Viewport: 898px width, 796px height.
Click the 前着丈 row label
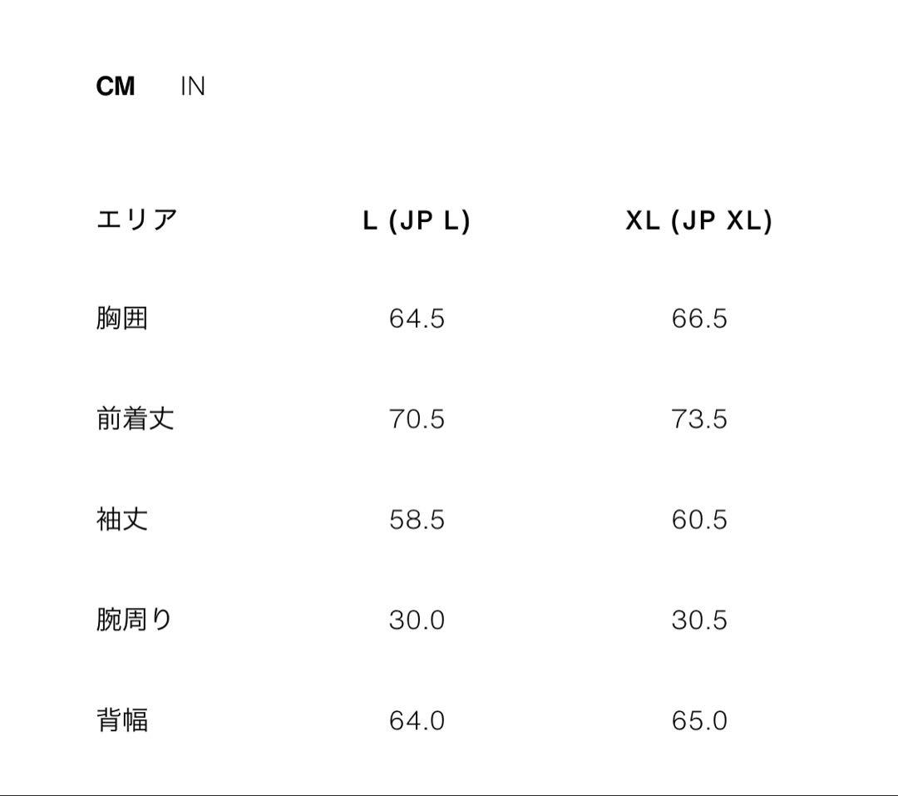point(136,418)
